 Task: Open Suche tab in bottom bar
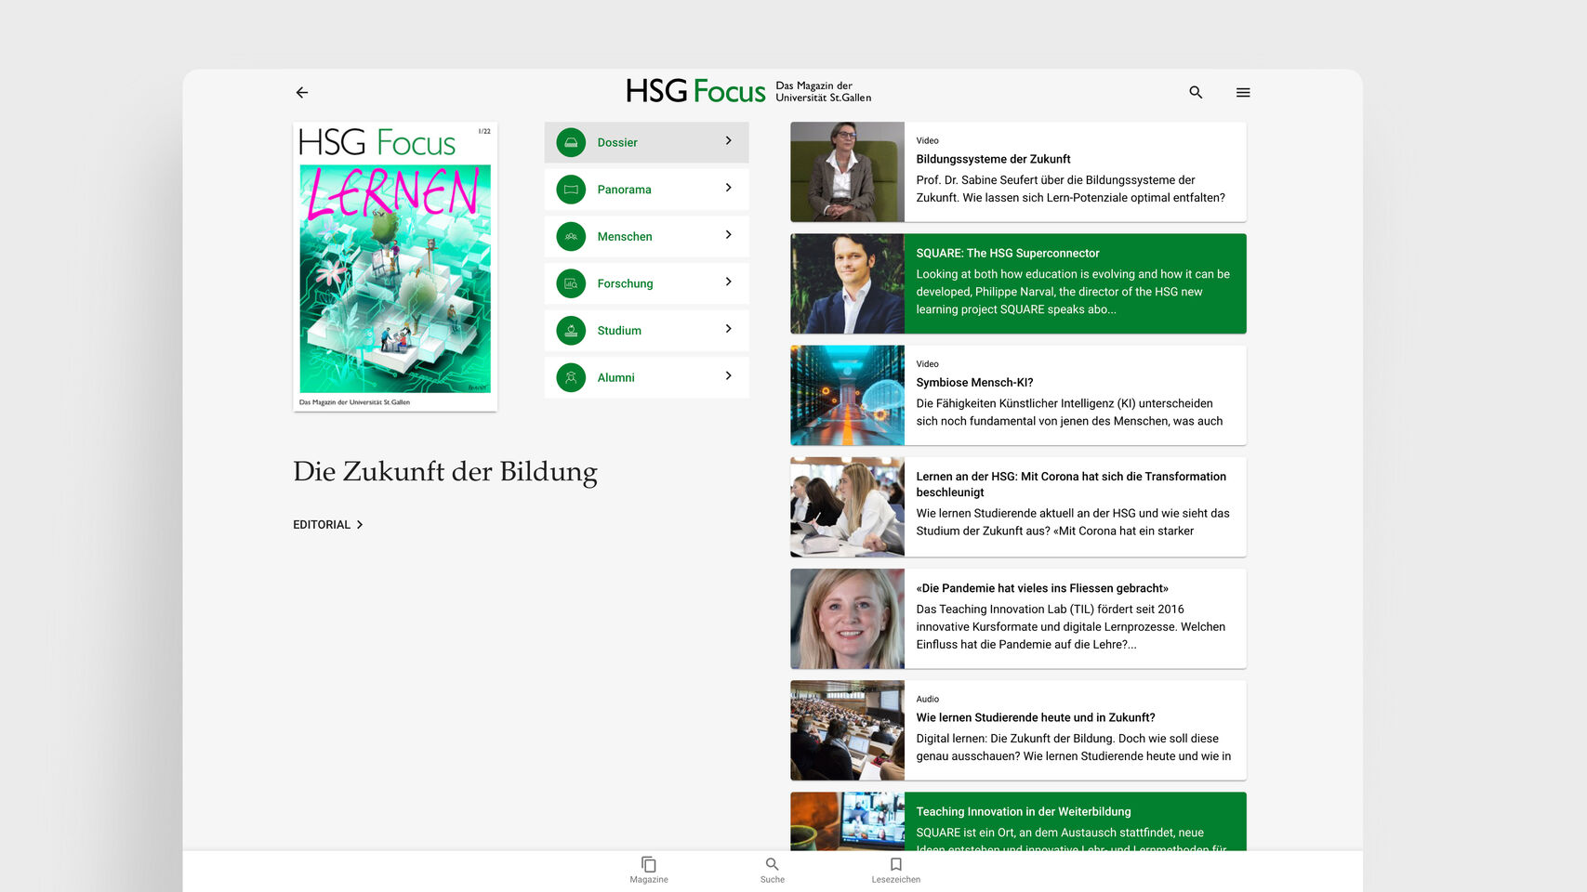[773, 870]
